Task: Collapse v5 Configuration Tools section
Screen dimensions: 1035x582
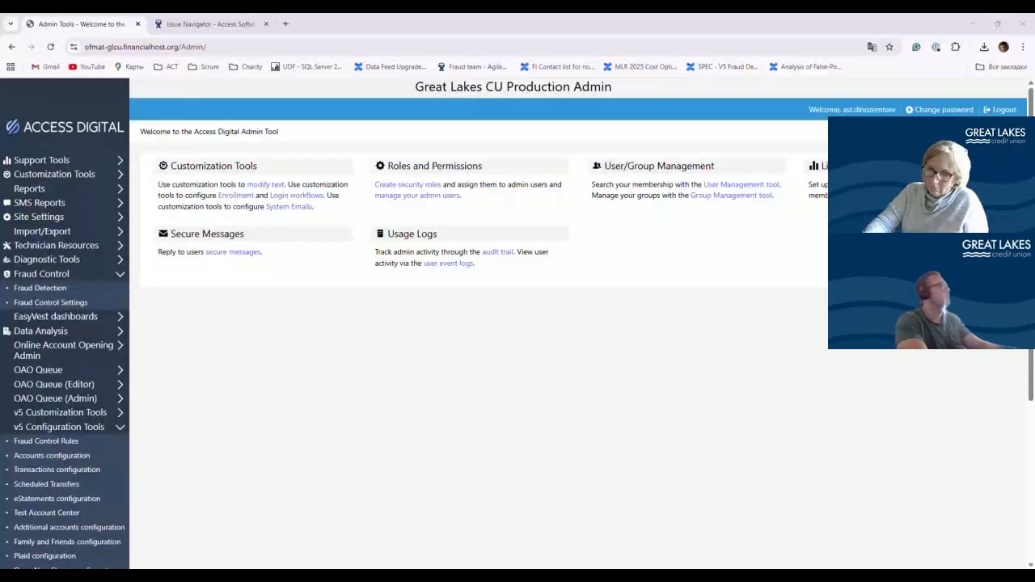Action: tap(120, 427)
